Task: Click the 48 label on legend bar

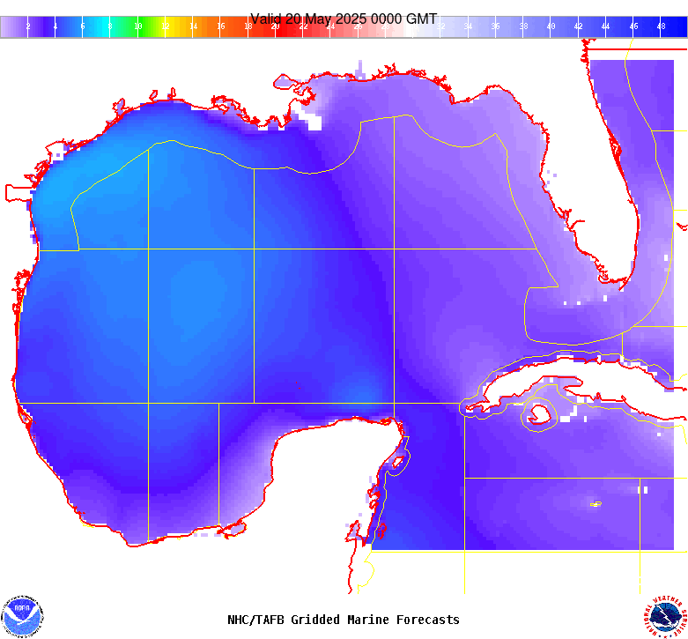Action: pos(662,26)
